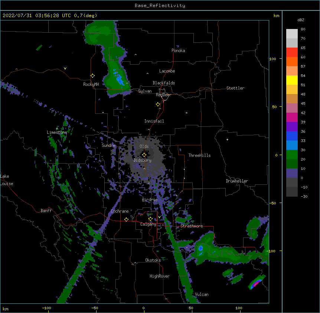Pick the slate-violet 0-10 dBZ legend swatch
Screen dimensions: 320x313
pyautogui.click(x=292, y=173)
